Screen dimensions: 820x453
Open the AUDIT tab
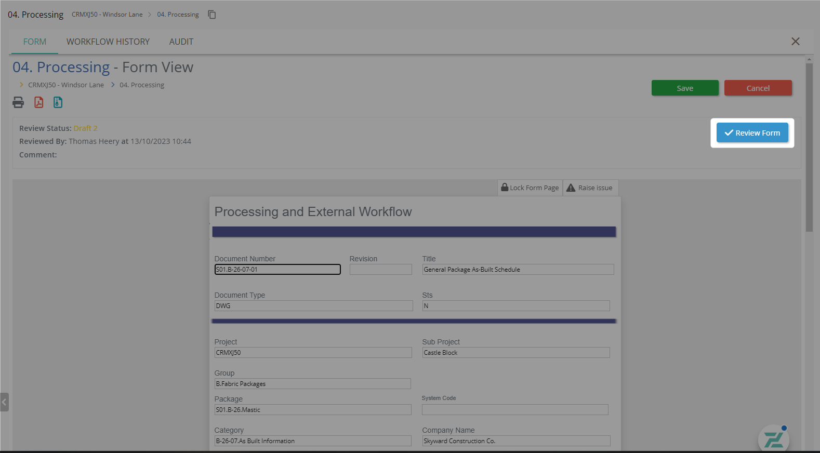pyautogui.click(x=181, y=42)
